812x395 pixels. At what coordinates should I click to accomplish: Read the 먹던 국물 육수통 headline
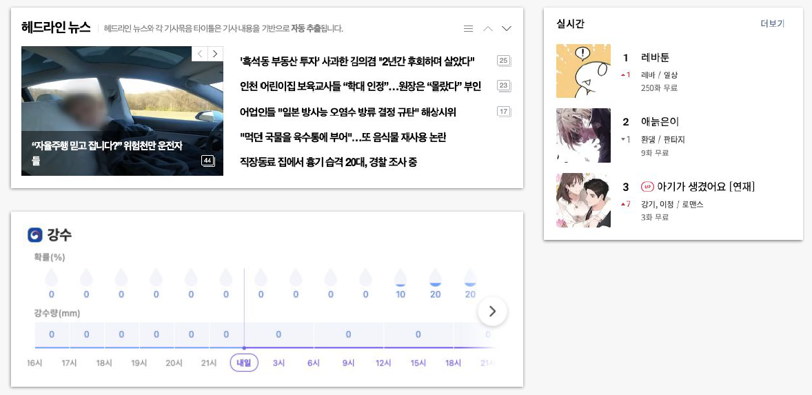click(343, 137)
